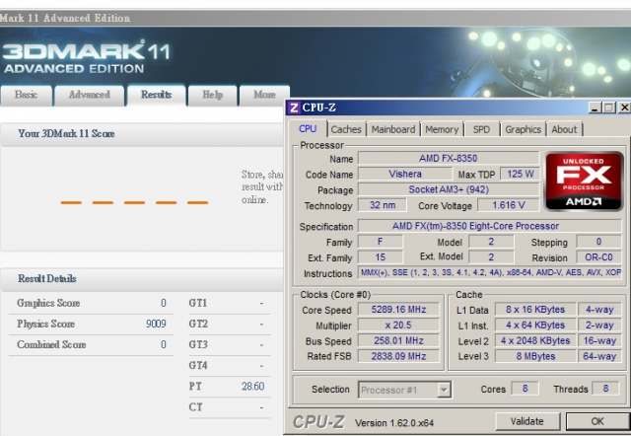
Task: Click the Technology value 32 nm
Action: 382,205
